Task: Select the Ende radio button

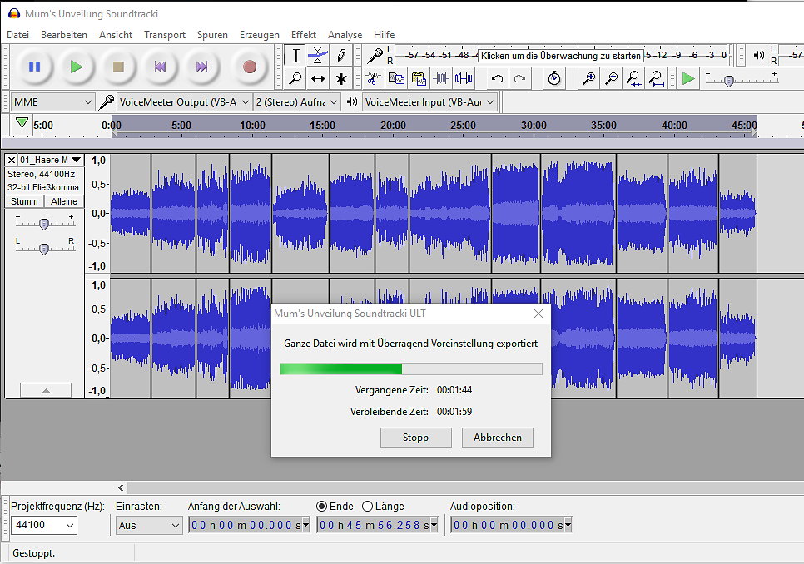Action: [x=322, y=506]
